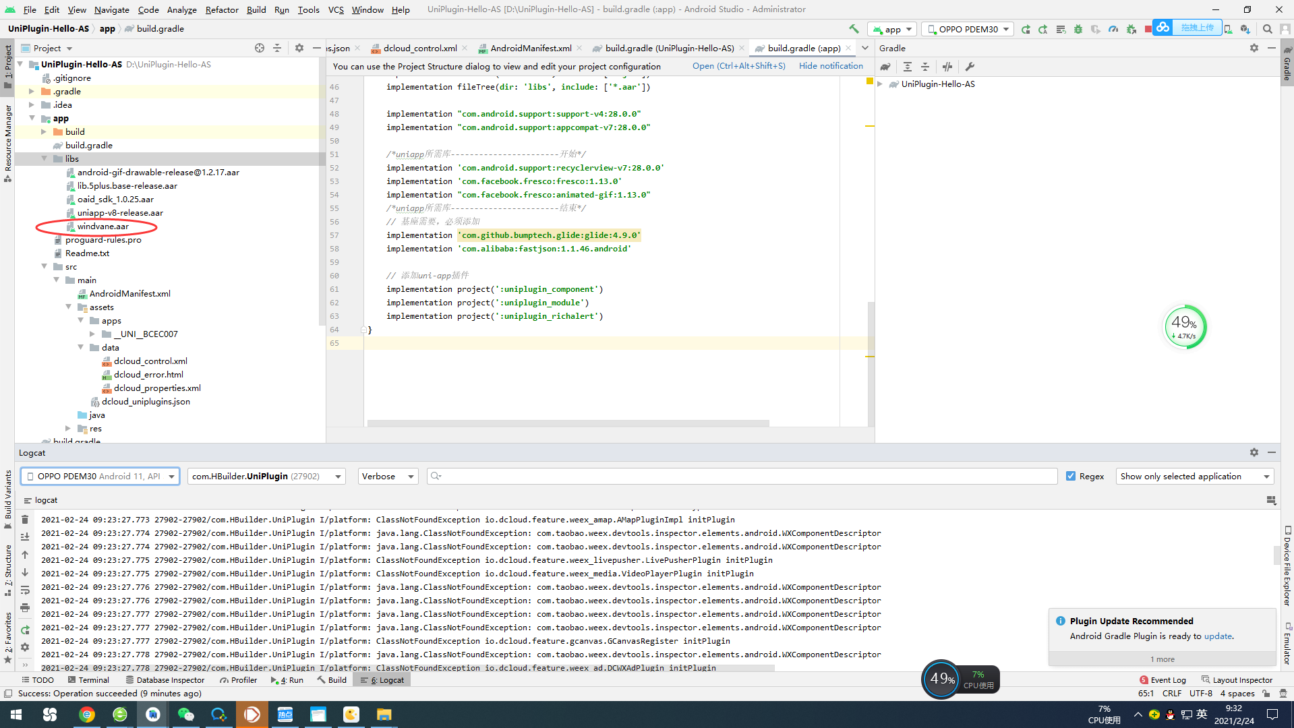
Task: Expand all in Gradle panel
Action: coord(908,67)
